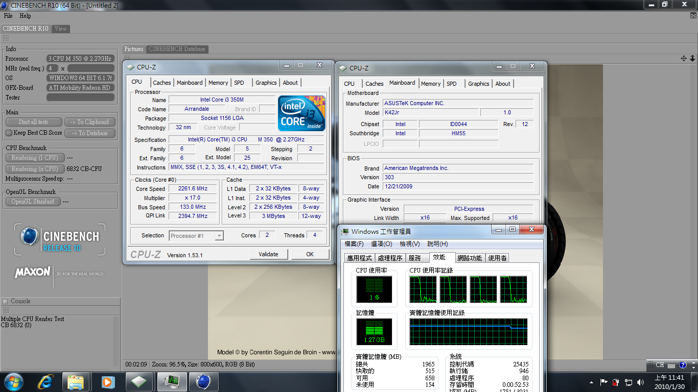Switch to Task Manager 應用程式 tab
The width and height of the screenshot is (698, 392).
(360, 258)
